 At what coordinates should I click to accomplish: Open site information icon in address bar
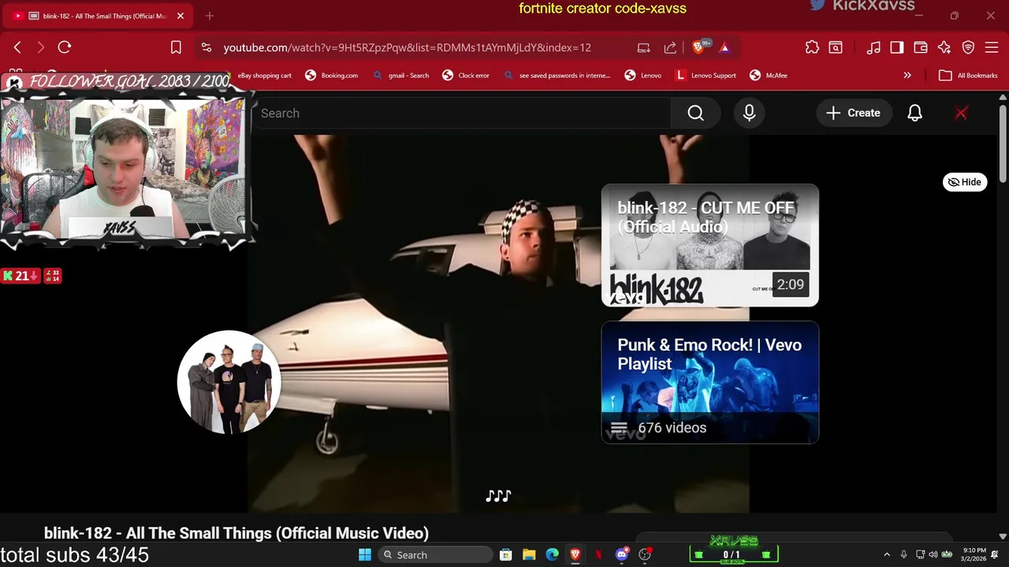207,47
